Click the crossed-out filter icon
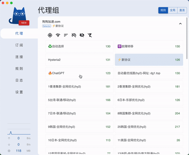Screen dimensions: 189x155 90,35
